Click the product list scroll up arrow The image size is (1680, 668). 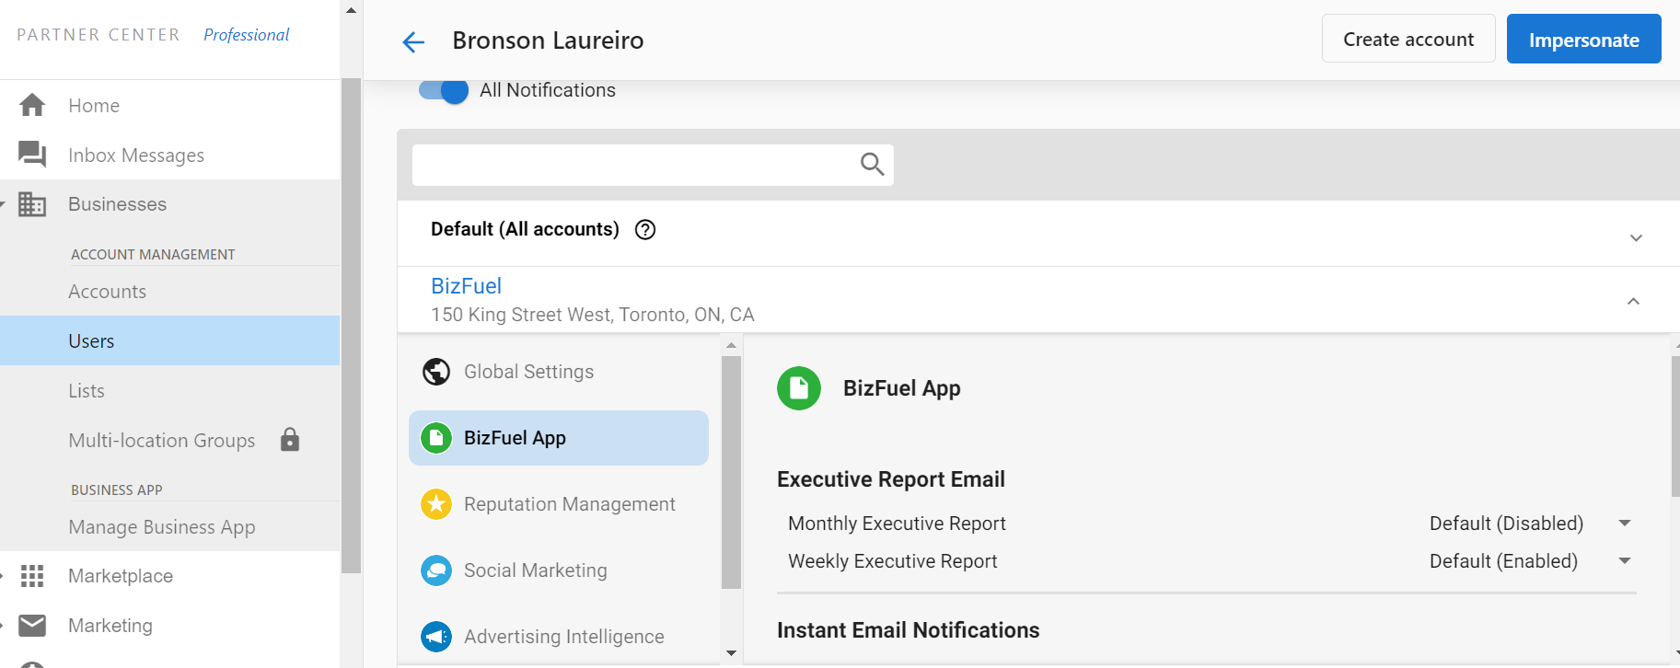pyautogui.click(x=731, y=345)
